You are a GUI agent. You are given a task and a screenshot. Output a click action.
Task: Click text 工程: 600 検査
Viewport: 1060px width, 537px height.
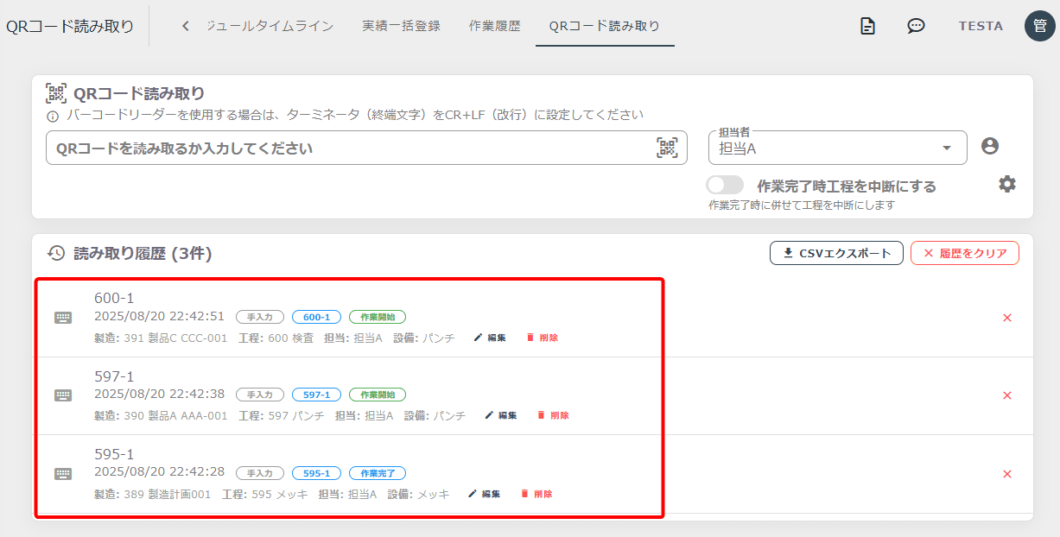point(276,338)
